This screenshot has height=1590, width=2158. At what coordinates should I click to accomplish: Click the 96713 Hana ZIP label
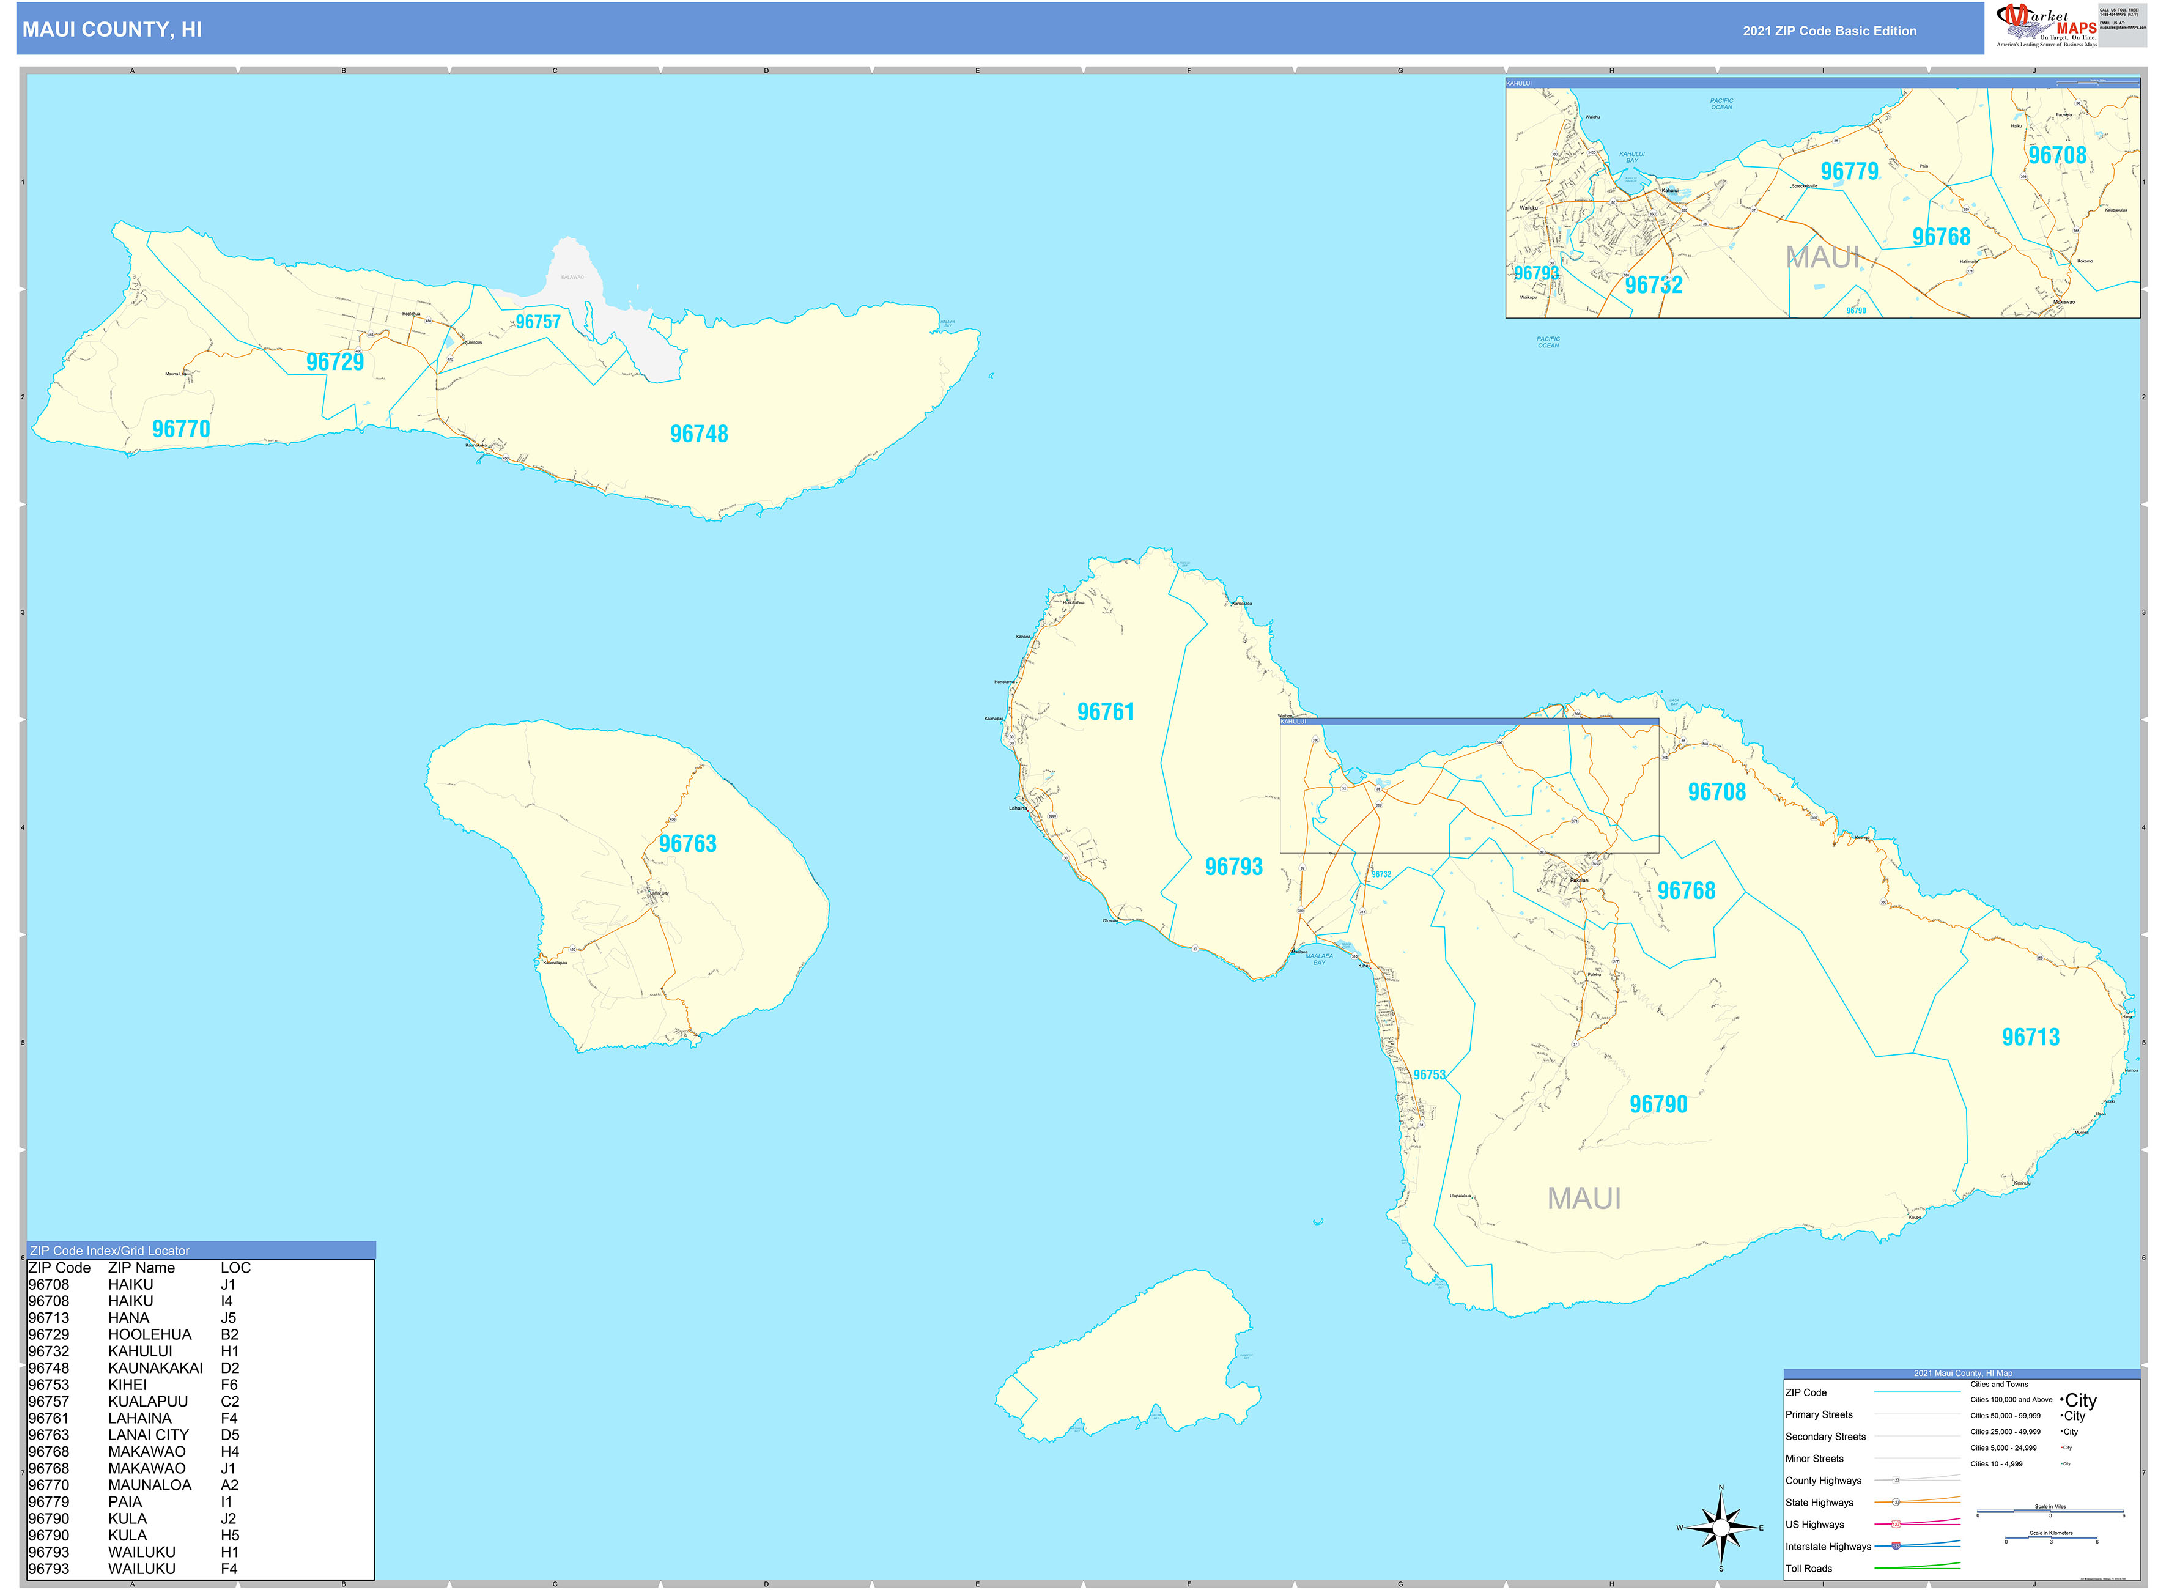[2030, 1038]
